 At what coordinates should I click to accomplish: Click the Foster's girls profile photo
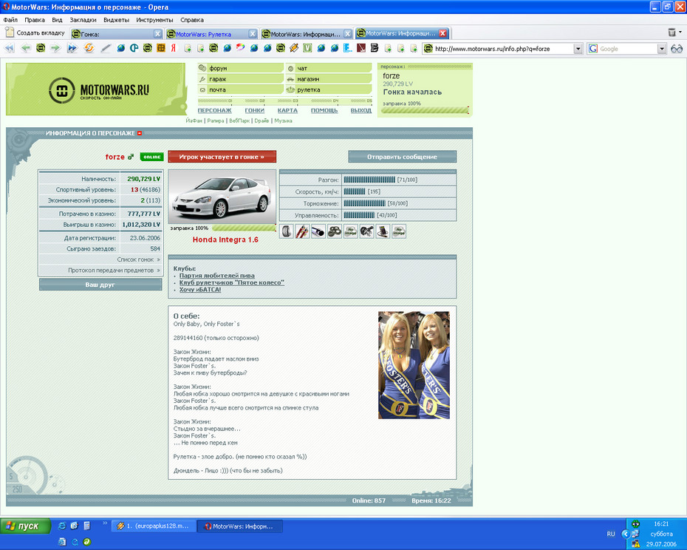[414, 365]
